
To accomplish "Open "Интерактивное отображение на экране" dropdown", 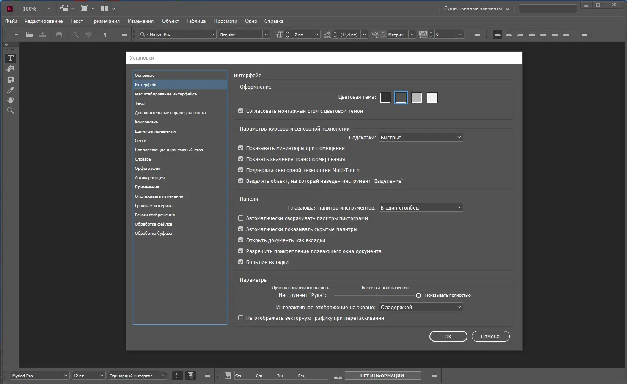I will pyautogui.click(x=421, y=307).
